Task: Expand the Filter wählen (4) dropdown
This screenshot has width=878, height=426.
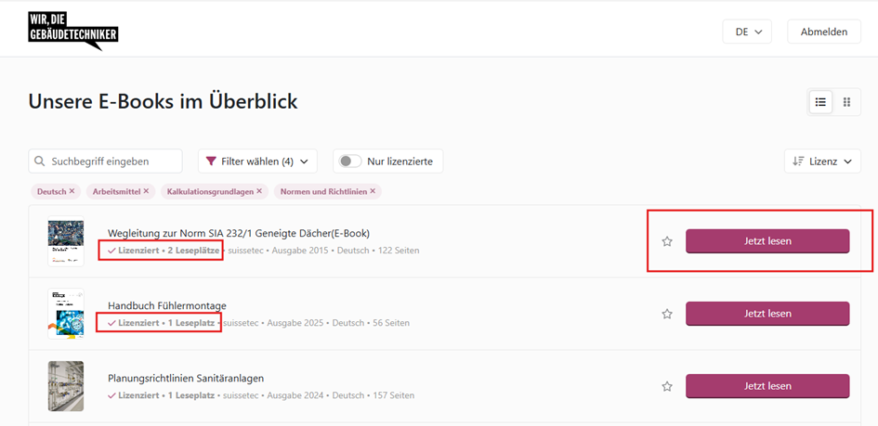Action: tap(257, 161)
